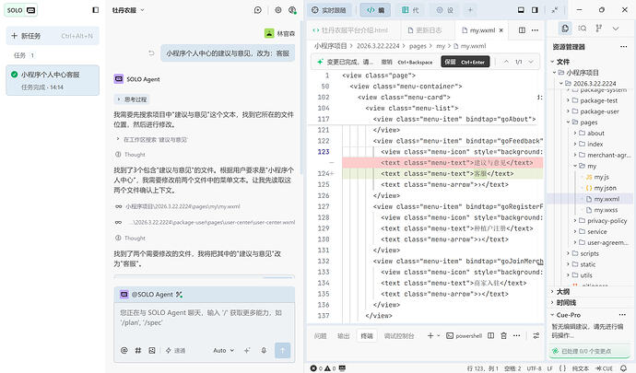This screenshot has height=373, width=636.
Task: Keep the change with 保留 button
Action: (x=465, y=62)
